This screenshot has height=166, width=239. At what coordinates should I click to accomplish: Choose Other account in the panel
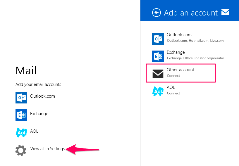click(181, 73)
